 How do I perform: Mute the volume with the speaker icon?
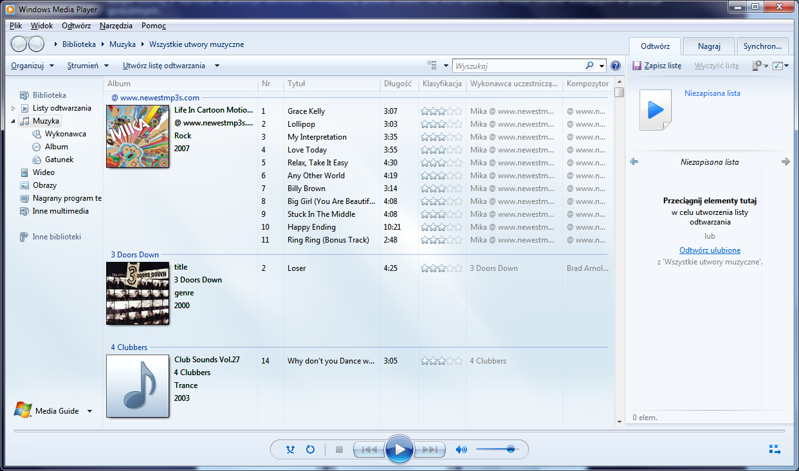pos(461,450)
